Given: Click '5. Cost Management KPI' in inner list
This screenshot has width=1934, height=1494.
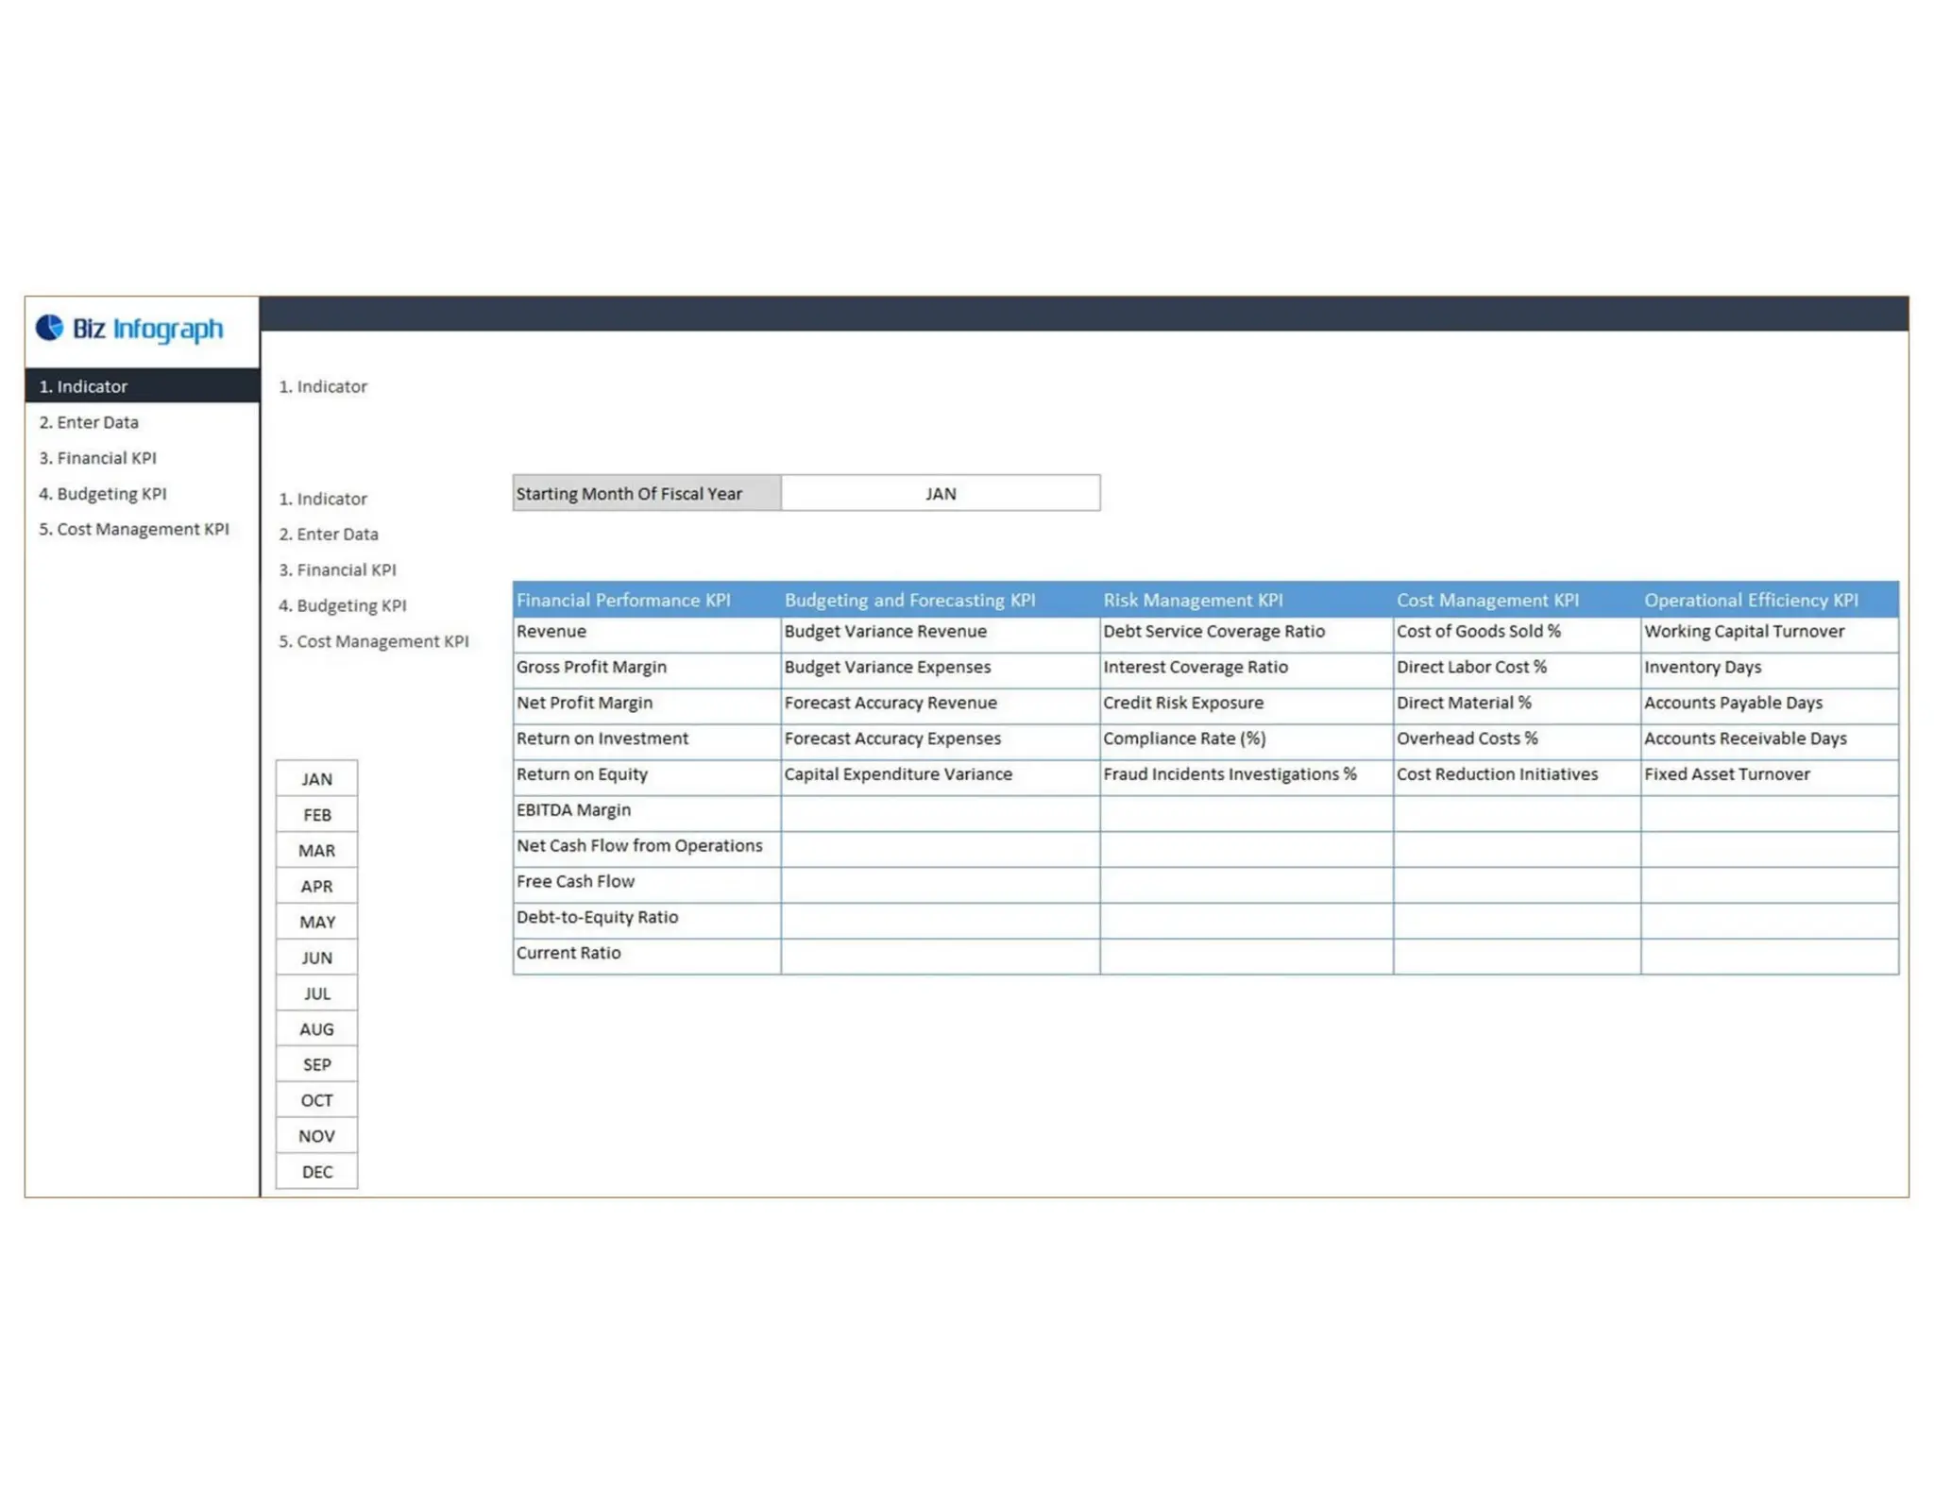Looking at the screenshot, I should point(373,641).
